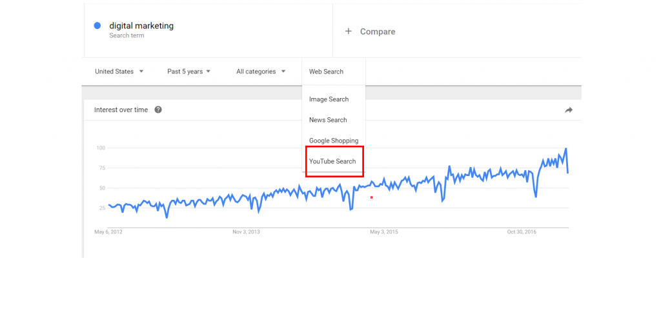Select Google Shopping from the list
661x323 pixels.
334,141
